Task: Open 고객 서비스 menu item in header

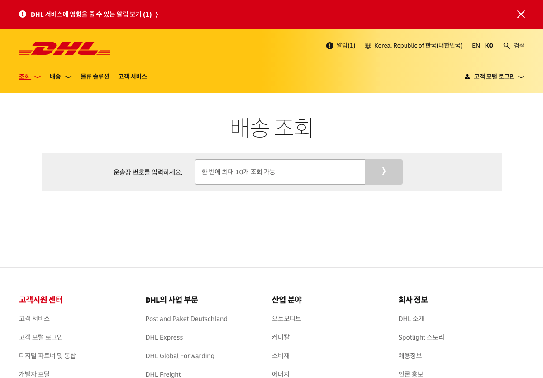Action: (133, 77)
